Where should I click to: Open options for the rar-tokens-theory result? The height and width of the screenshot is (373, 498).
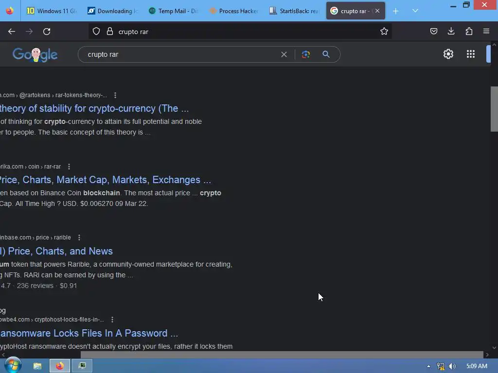(x=115, y=95)
